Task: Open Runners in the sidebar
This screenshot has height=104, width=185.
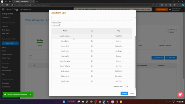Action: tap(5, 67)
